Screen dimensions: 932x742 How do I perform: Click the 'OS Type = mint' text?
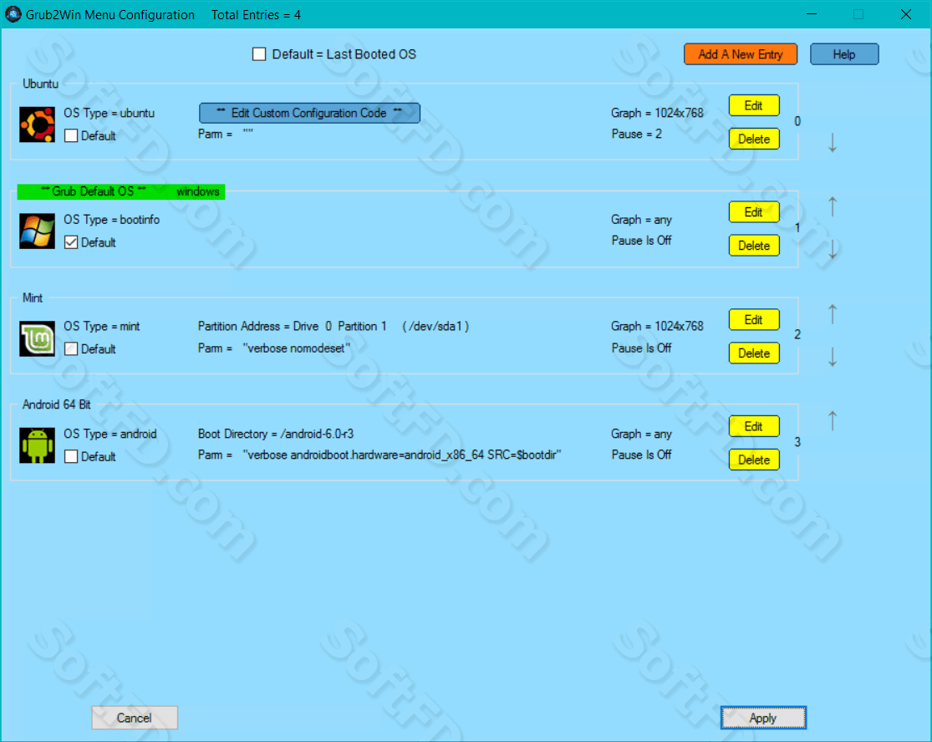(x=102, y=326)
